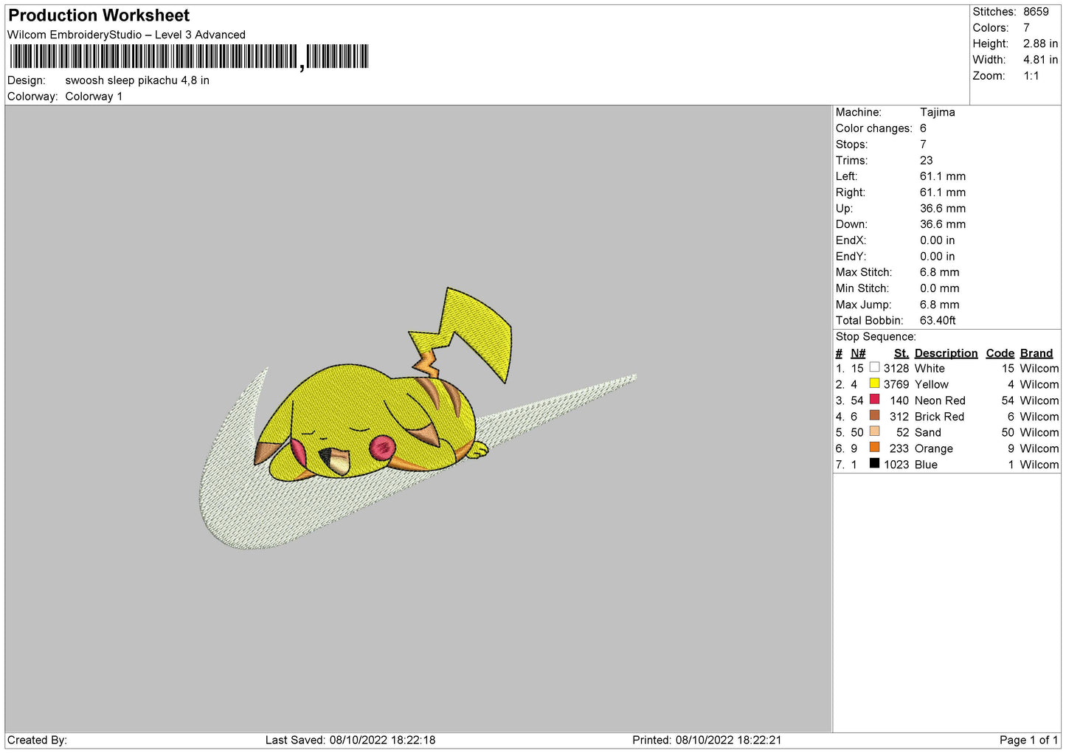Click the 'Code' column header

tap(1000, 353)
